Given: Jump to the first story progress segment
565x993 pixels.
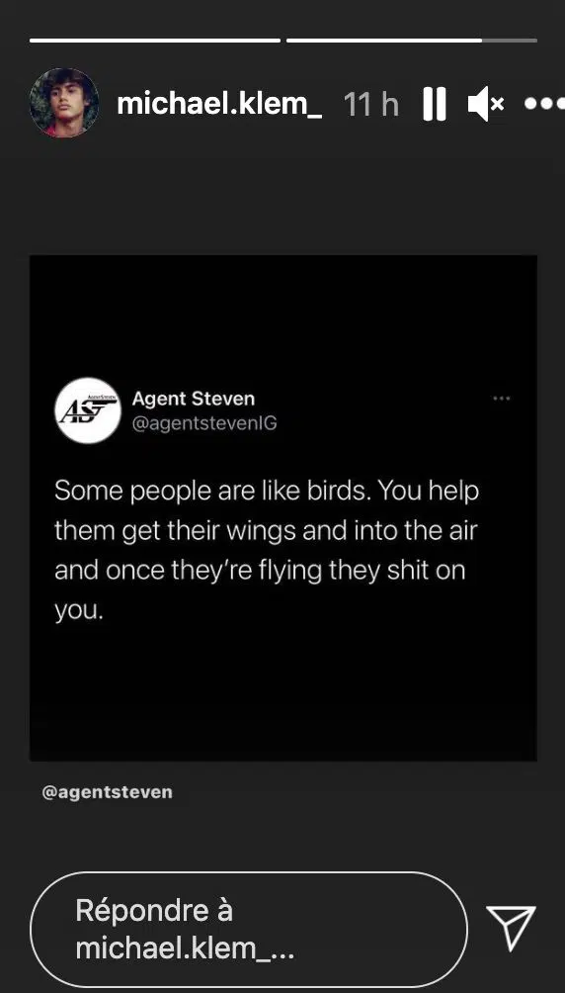Looking at the screenshot, I should coord(155,41).
